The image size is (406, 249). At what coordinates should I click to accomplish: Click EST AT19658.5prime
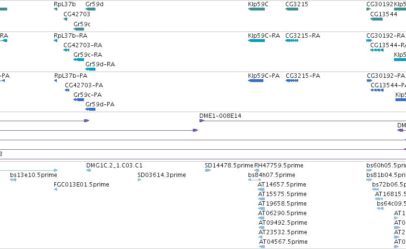282,204
